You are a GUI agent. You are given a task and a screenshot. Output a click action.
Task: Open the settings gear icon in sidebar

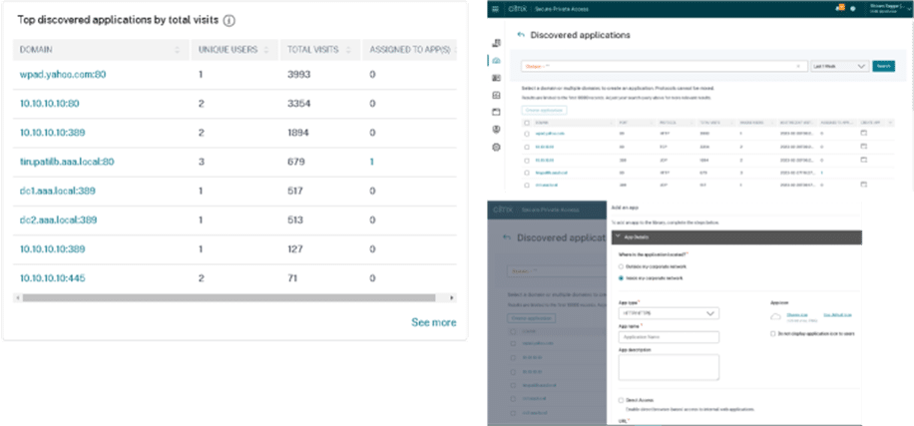(x=496, y=148)
